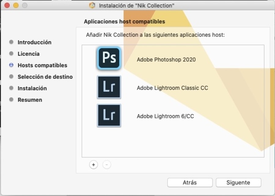This screenshot has height=196, width=275.
Task: Continue with the Siguiente button
Action: 239,183
